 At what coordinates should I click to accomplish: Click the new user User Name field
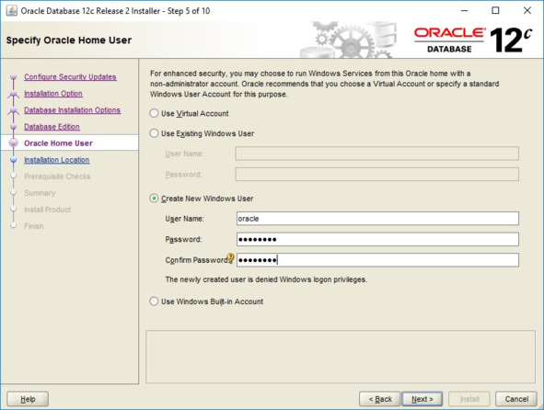tap(377, 219)
